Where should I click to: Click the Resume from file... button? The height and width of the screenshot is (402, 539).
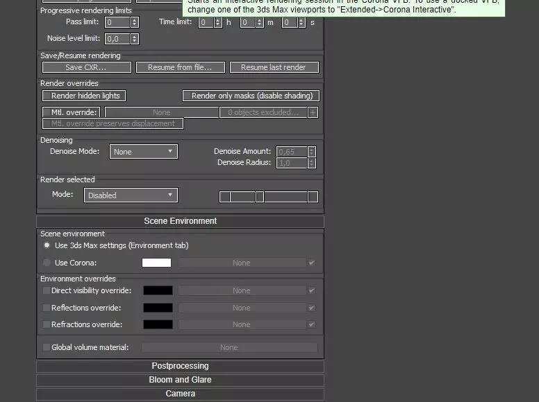[180, 67]
